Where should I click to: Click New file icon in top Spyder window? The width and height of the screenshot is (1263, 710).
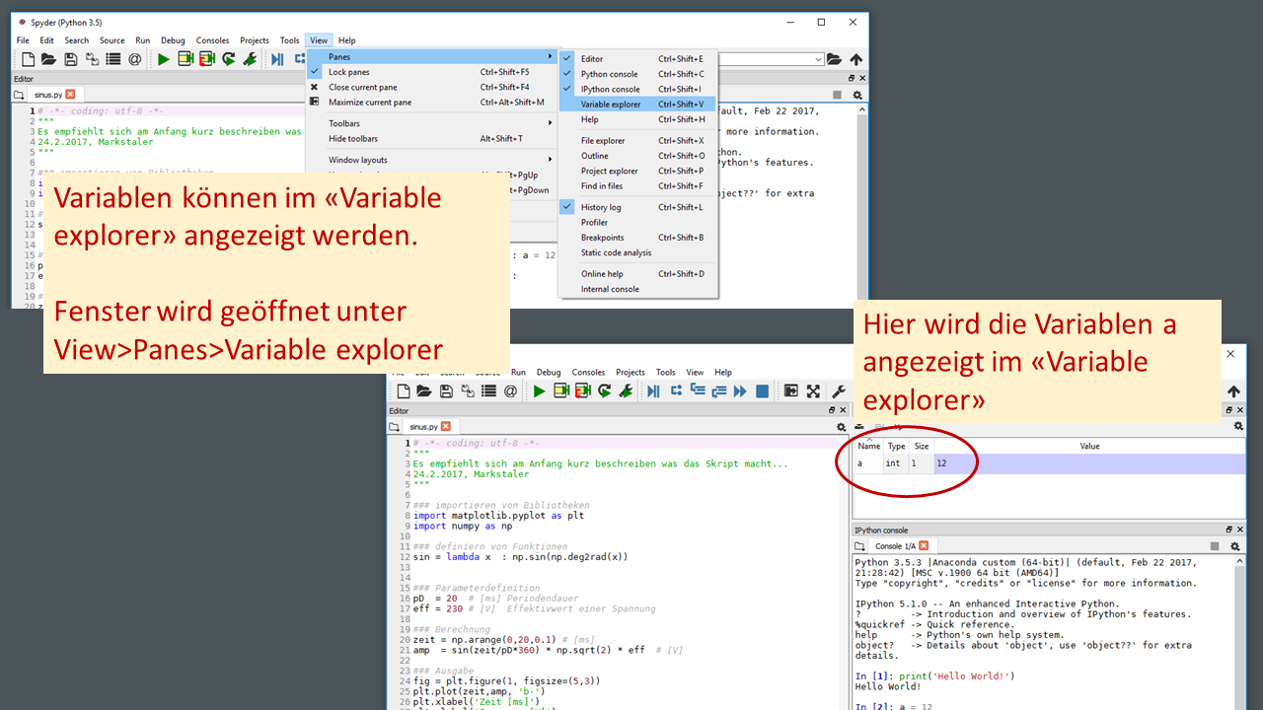[x=28, y=59]
